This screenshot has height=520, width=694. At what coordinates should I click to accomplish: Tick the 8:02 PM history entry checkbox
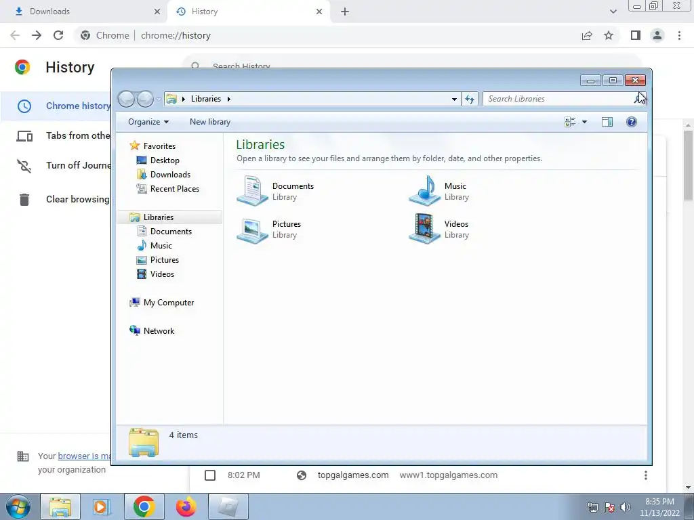point(210,475)
